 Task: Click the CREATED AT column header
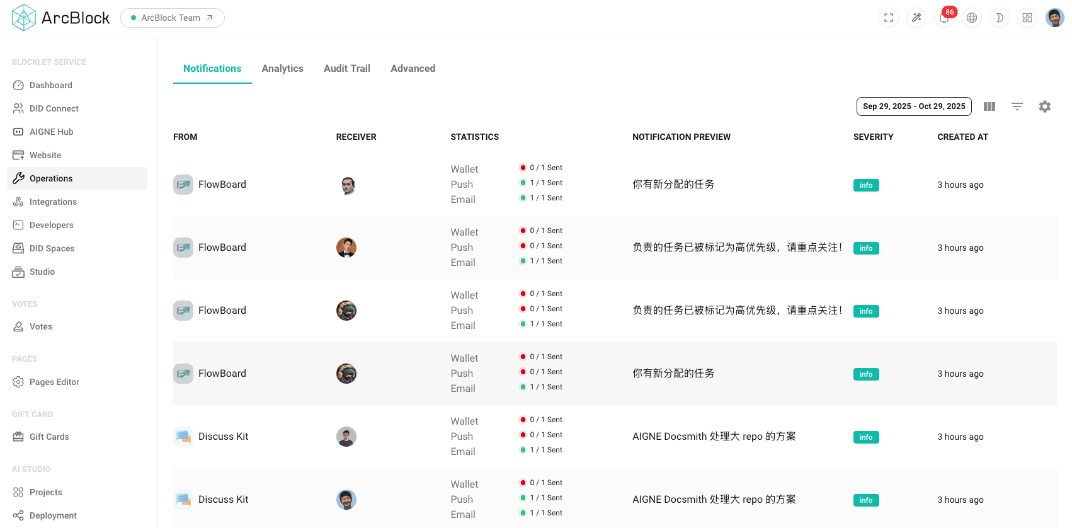963,137
